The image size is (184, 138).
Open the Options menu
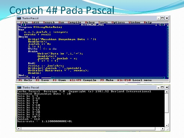(x=118, y=22)
